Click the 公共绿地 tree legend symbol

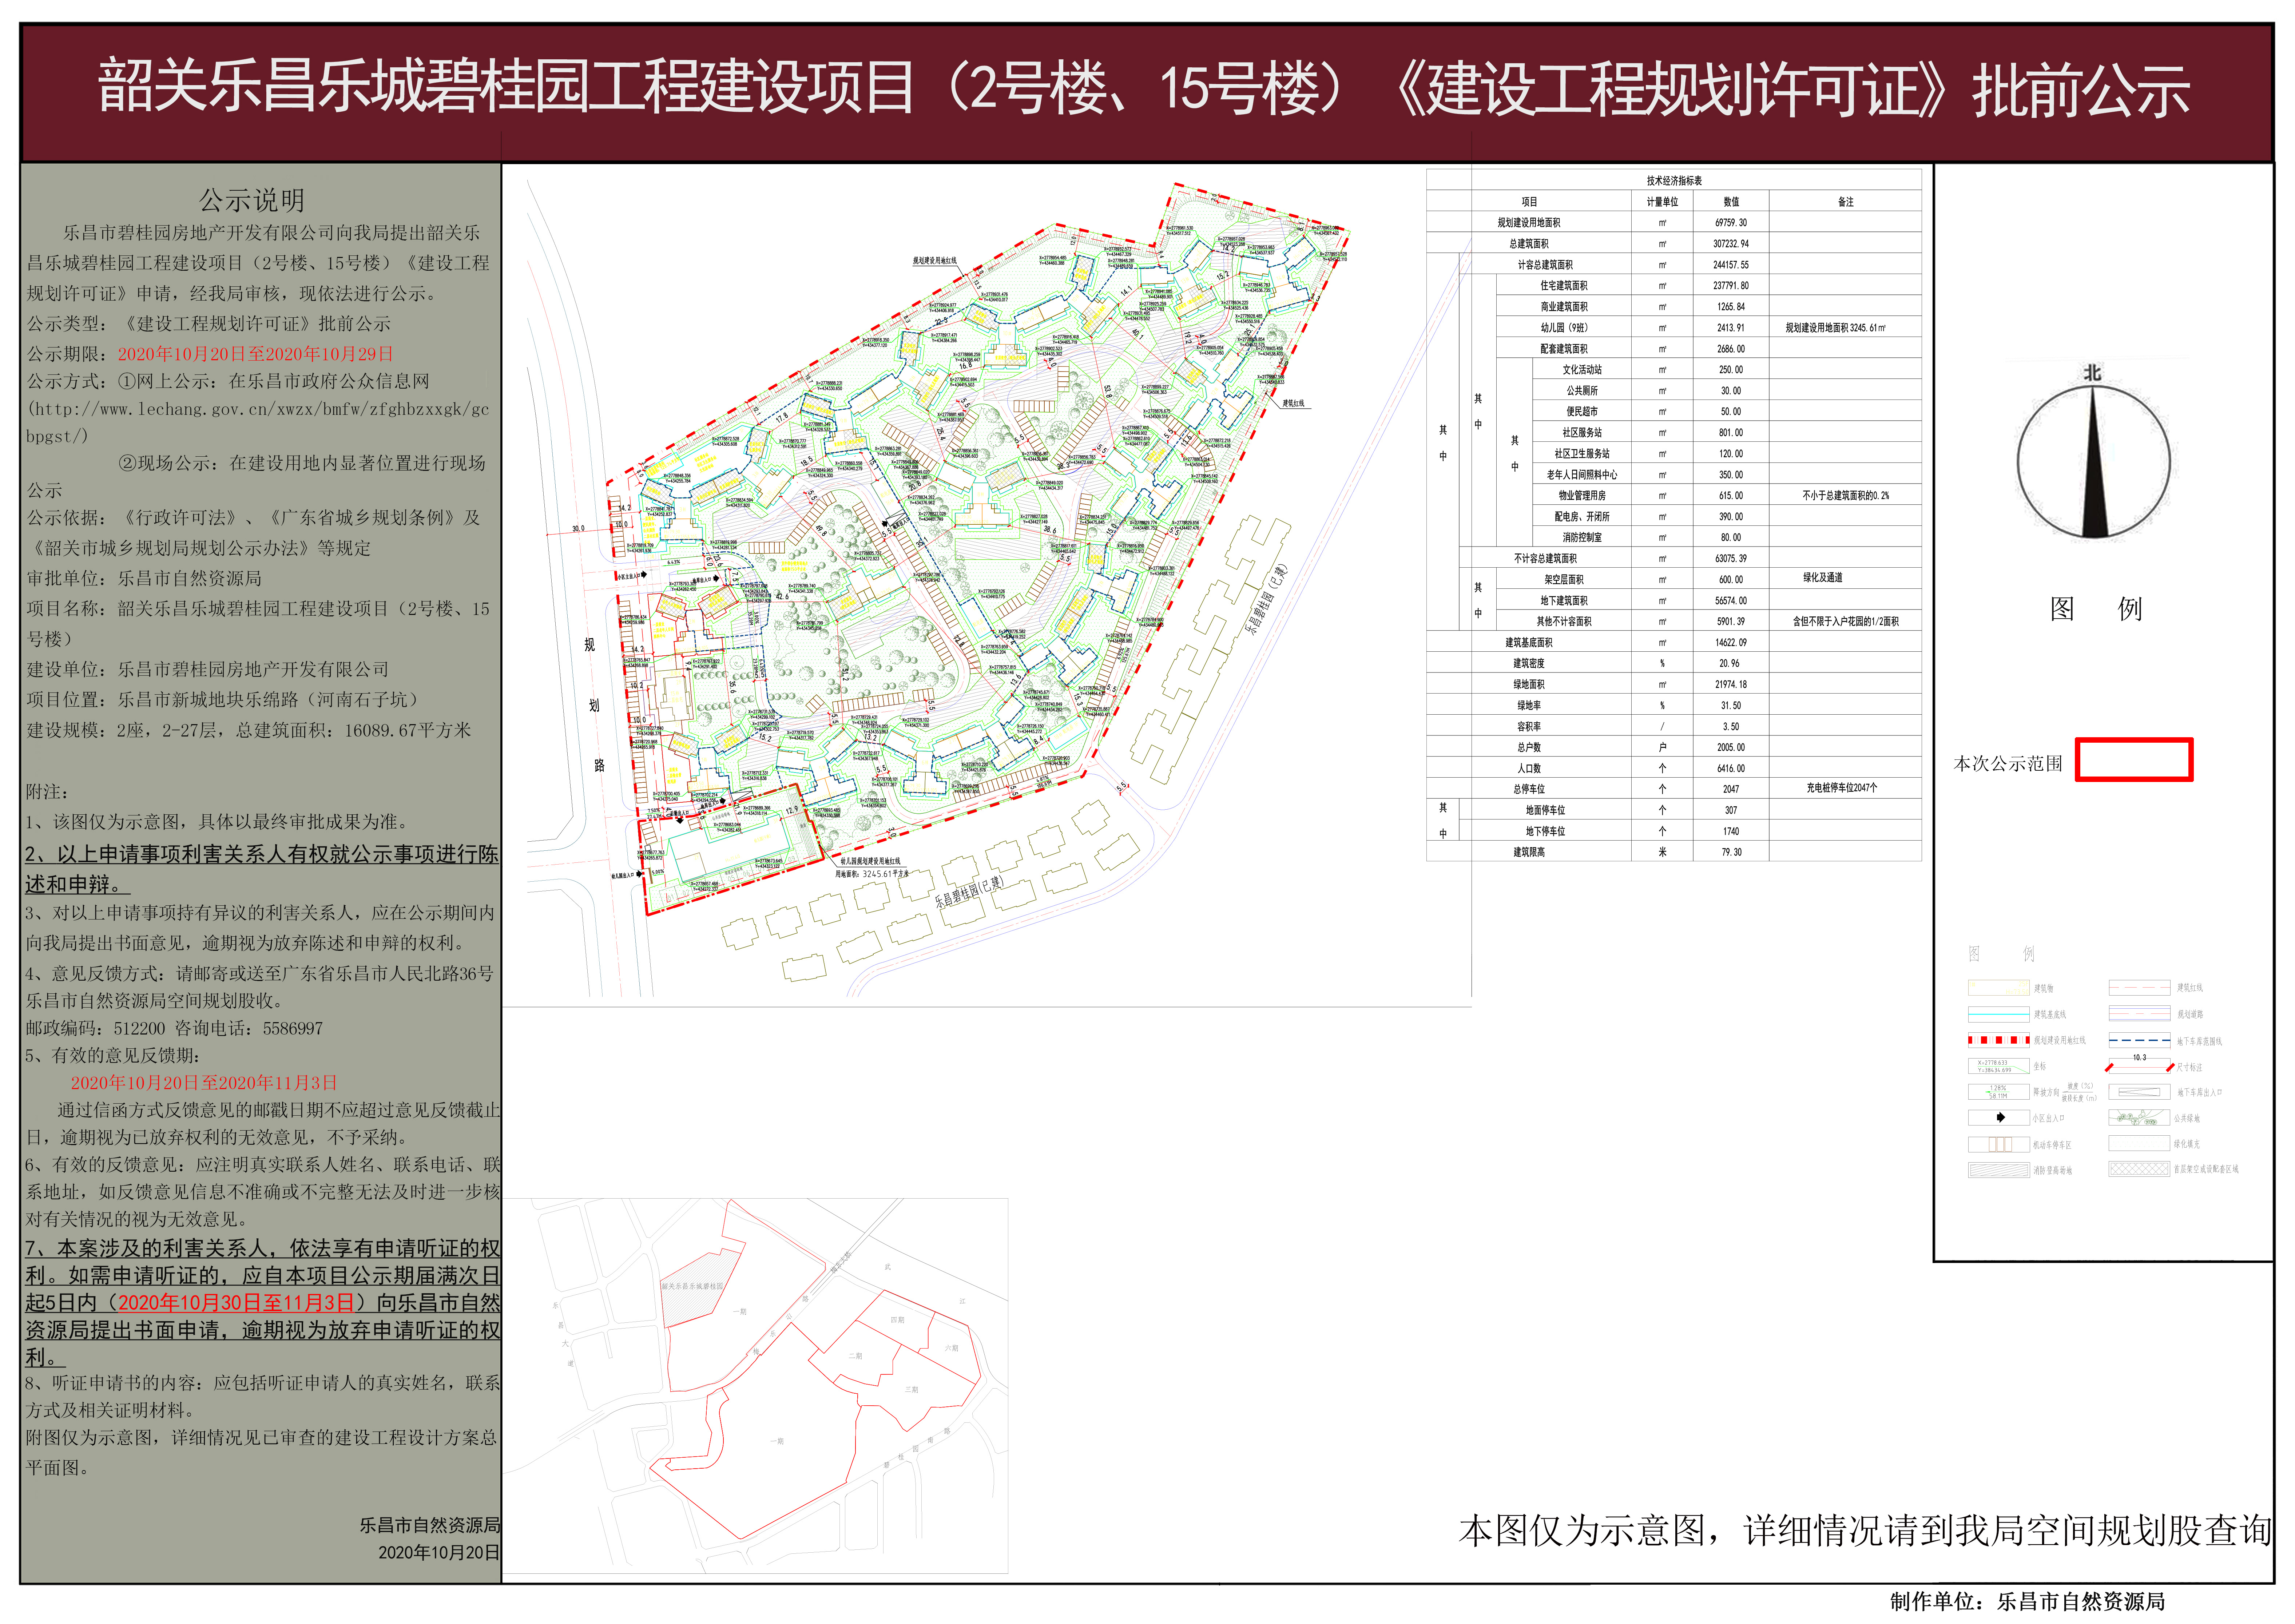2139,1118
